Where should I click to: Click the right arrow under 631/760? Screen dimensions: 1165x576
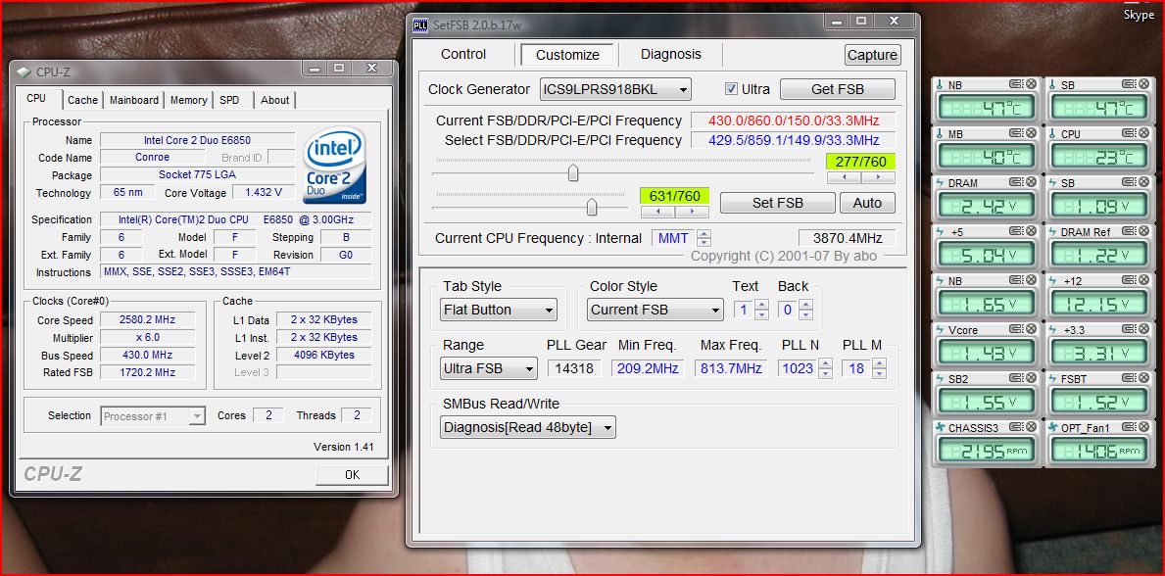pyautogui.click(x=692, y=212)
